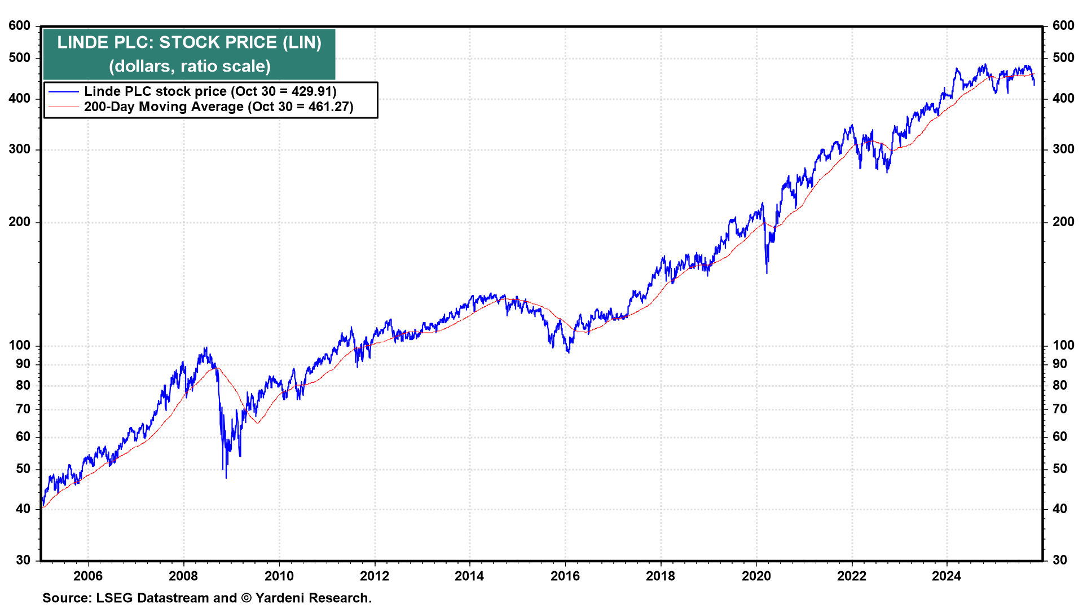This screenshot has width=1083, height=609.
Task: Click the 2016 year label
Action: point(565,576)
